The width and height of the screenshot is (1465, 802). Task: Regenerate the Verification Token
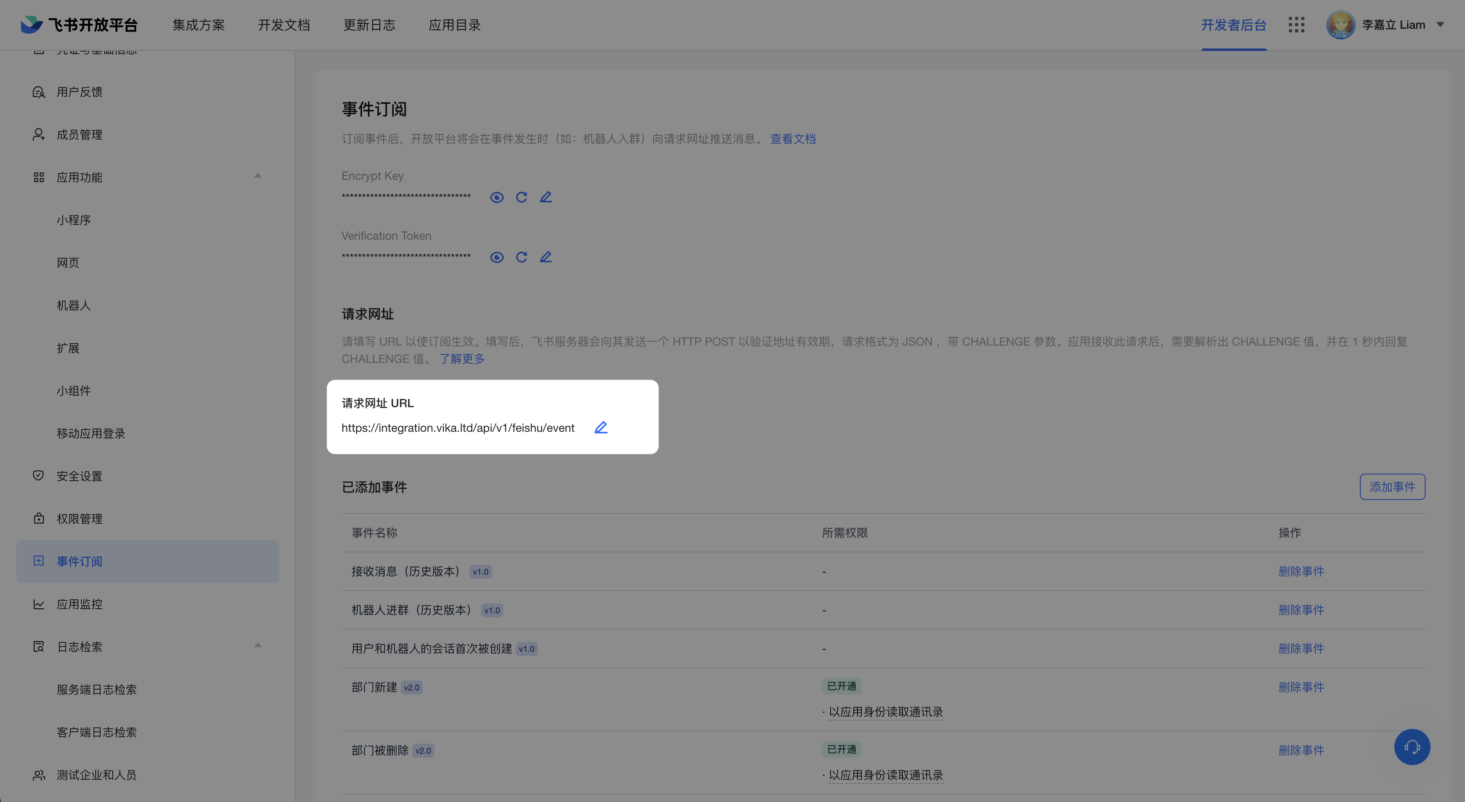tap(521, 257)
